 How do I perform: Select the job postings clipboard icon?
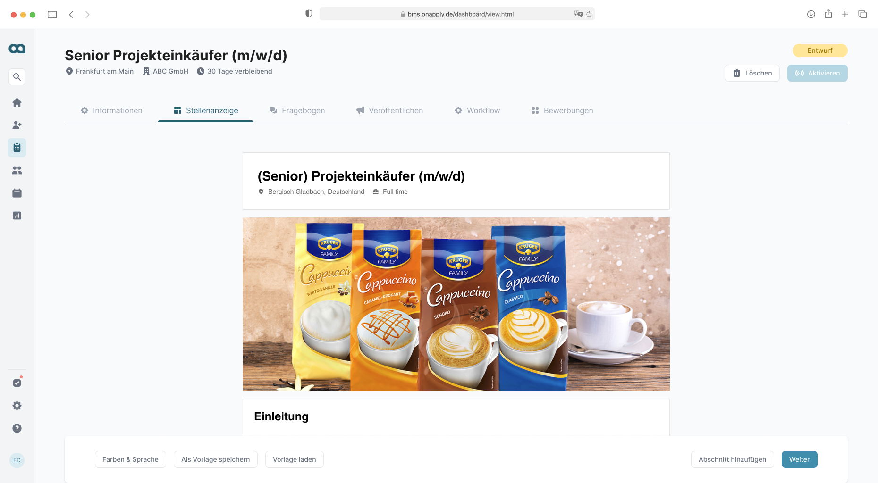coord(17,148)
